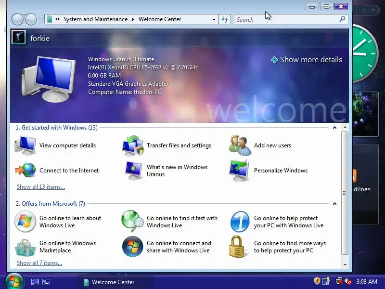
Task: Click Welcome Center breadcrumb
Action: pos(160,19)
